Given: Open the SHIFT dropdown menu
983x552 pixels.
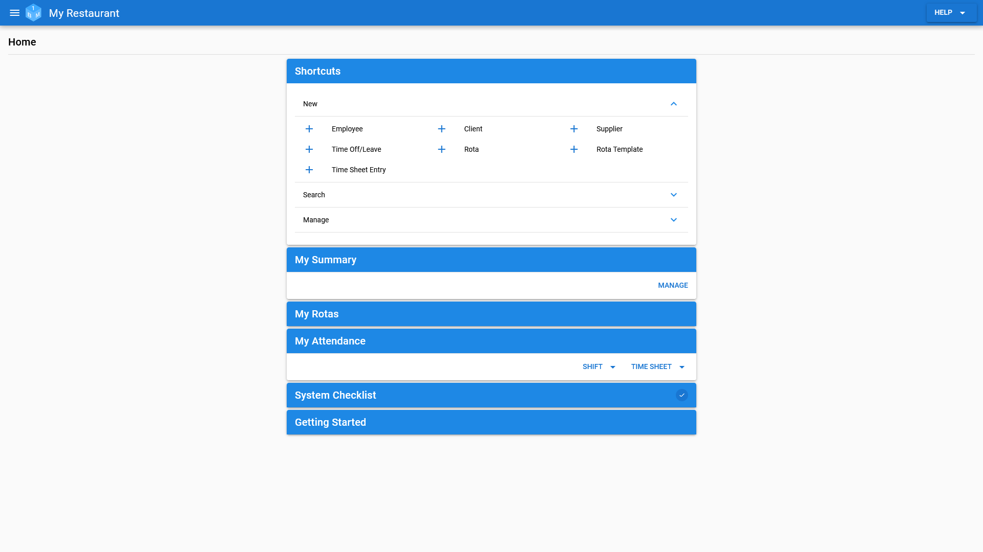Looking at the screenshot, I should 599,366.
